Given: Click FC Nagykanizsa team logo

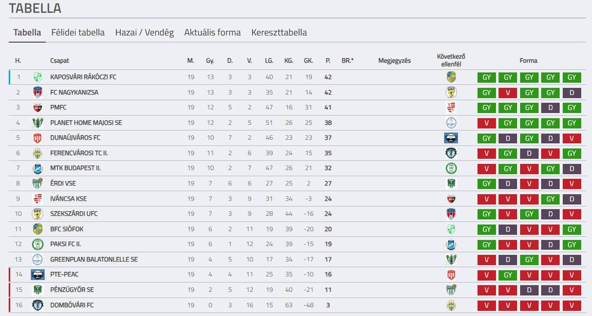Looking at the screenshot, I should click(x=37, y=92).
